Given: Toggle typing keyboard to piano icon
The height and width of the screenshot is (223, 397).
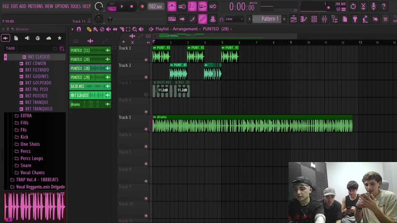Looking at the screenshot, I should [172, 19].
